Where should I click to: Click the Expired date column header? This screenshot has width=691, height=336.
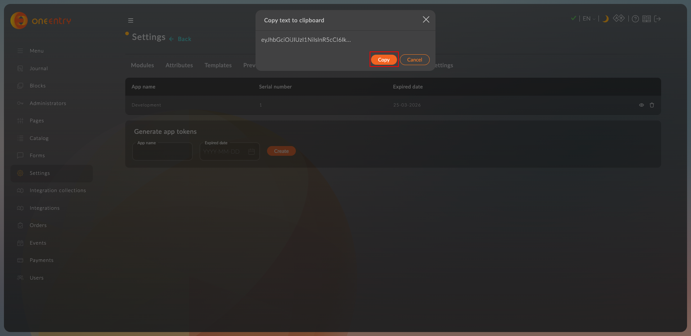click(x=408, y=87)
